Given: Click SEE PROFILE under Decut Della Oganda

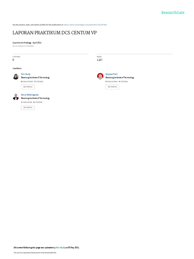Looking at the screenshot, I should click(28, 107).
